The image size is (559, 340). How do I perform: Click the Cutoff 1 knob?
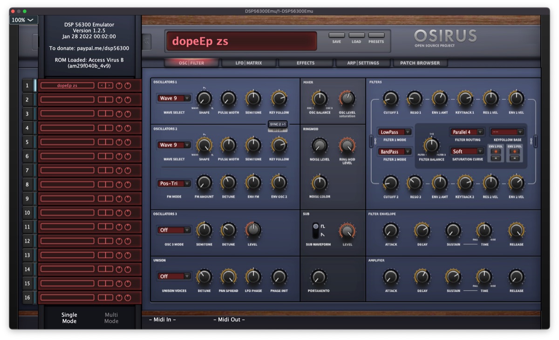tap(390, 98)
